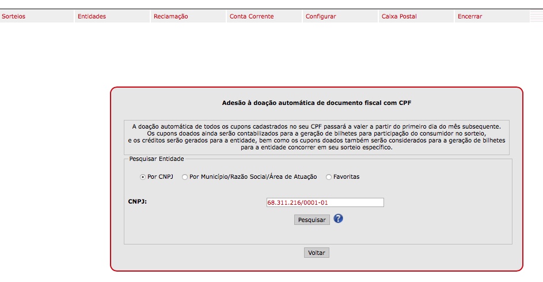Open the Conta Corrente menu
The width and height of the screenshot is (543, 282).
pos(252,17)
